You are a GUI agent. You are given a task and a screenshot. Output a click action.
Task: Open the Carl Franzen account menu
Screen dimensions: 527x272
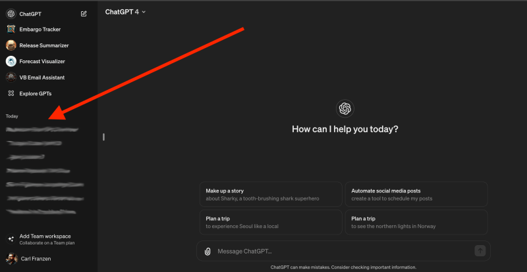tap(36, 259)
